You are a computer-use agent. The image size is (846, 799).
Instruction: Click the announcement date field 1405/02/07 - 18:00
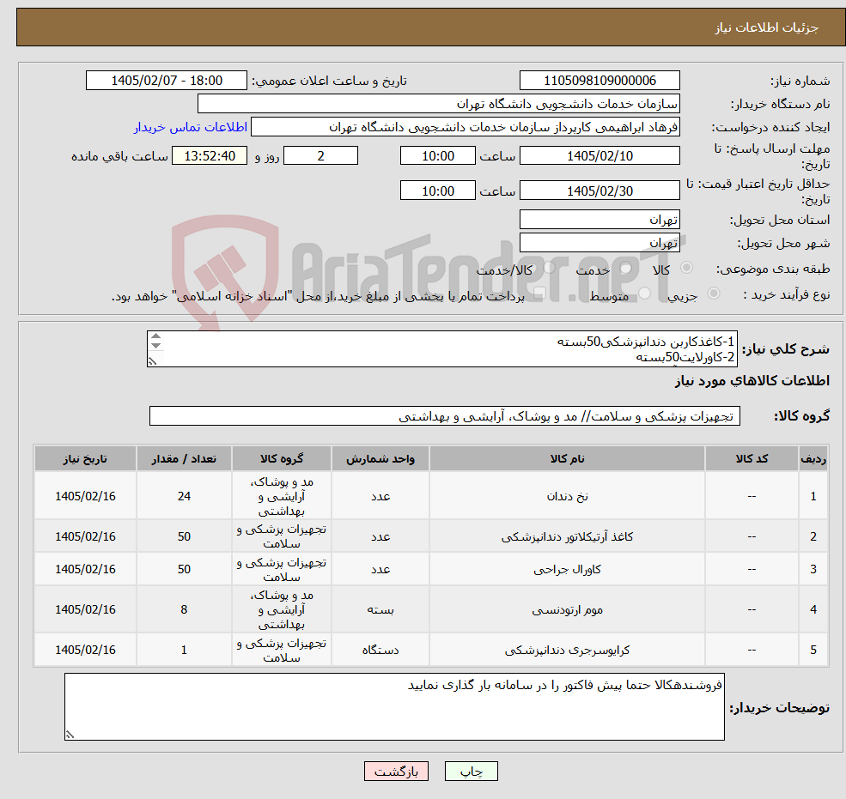166,81
